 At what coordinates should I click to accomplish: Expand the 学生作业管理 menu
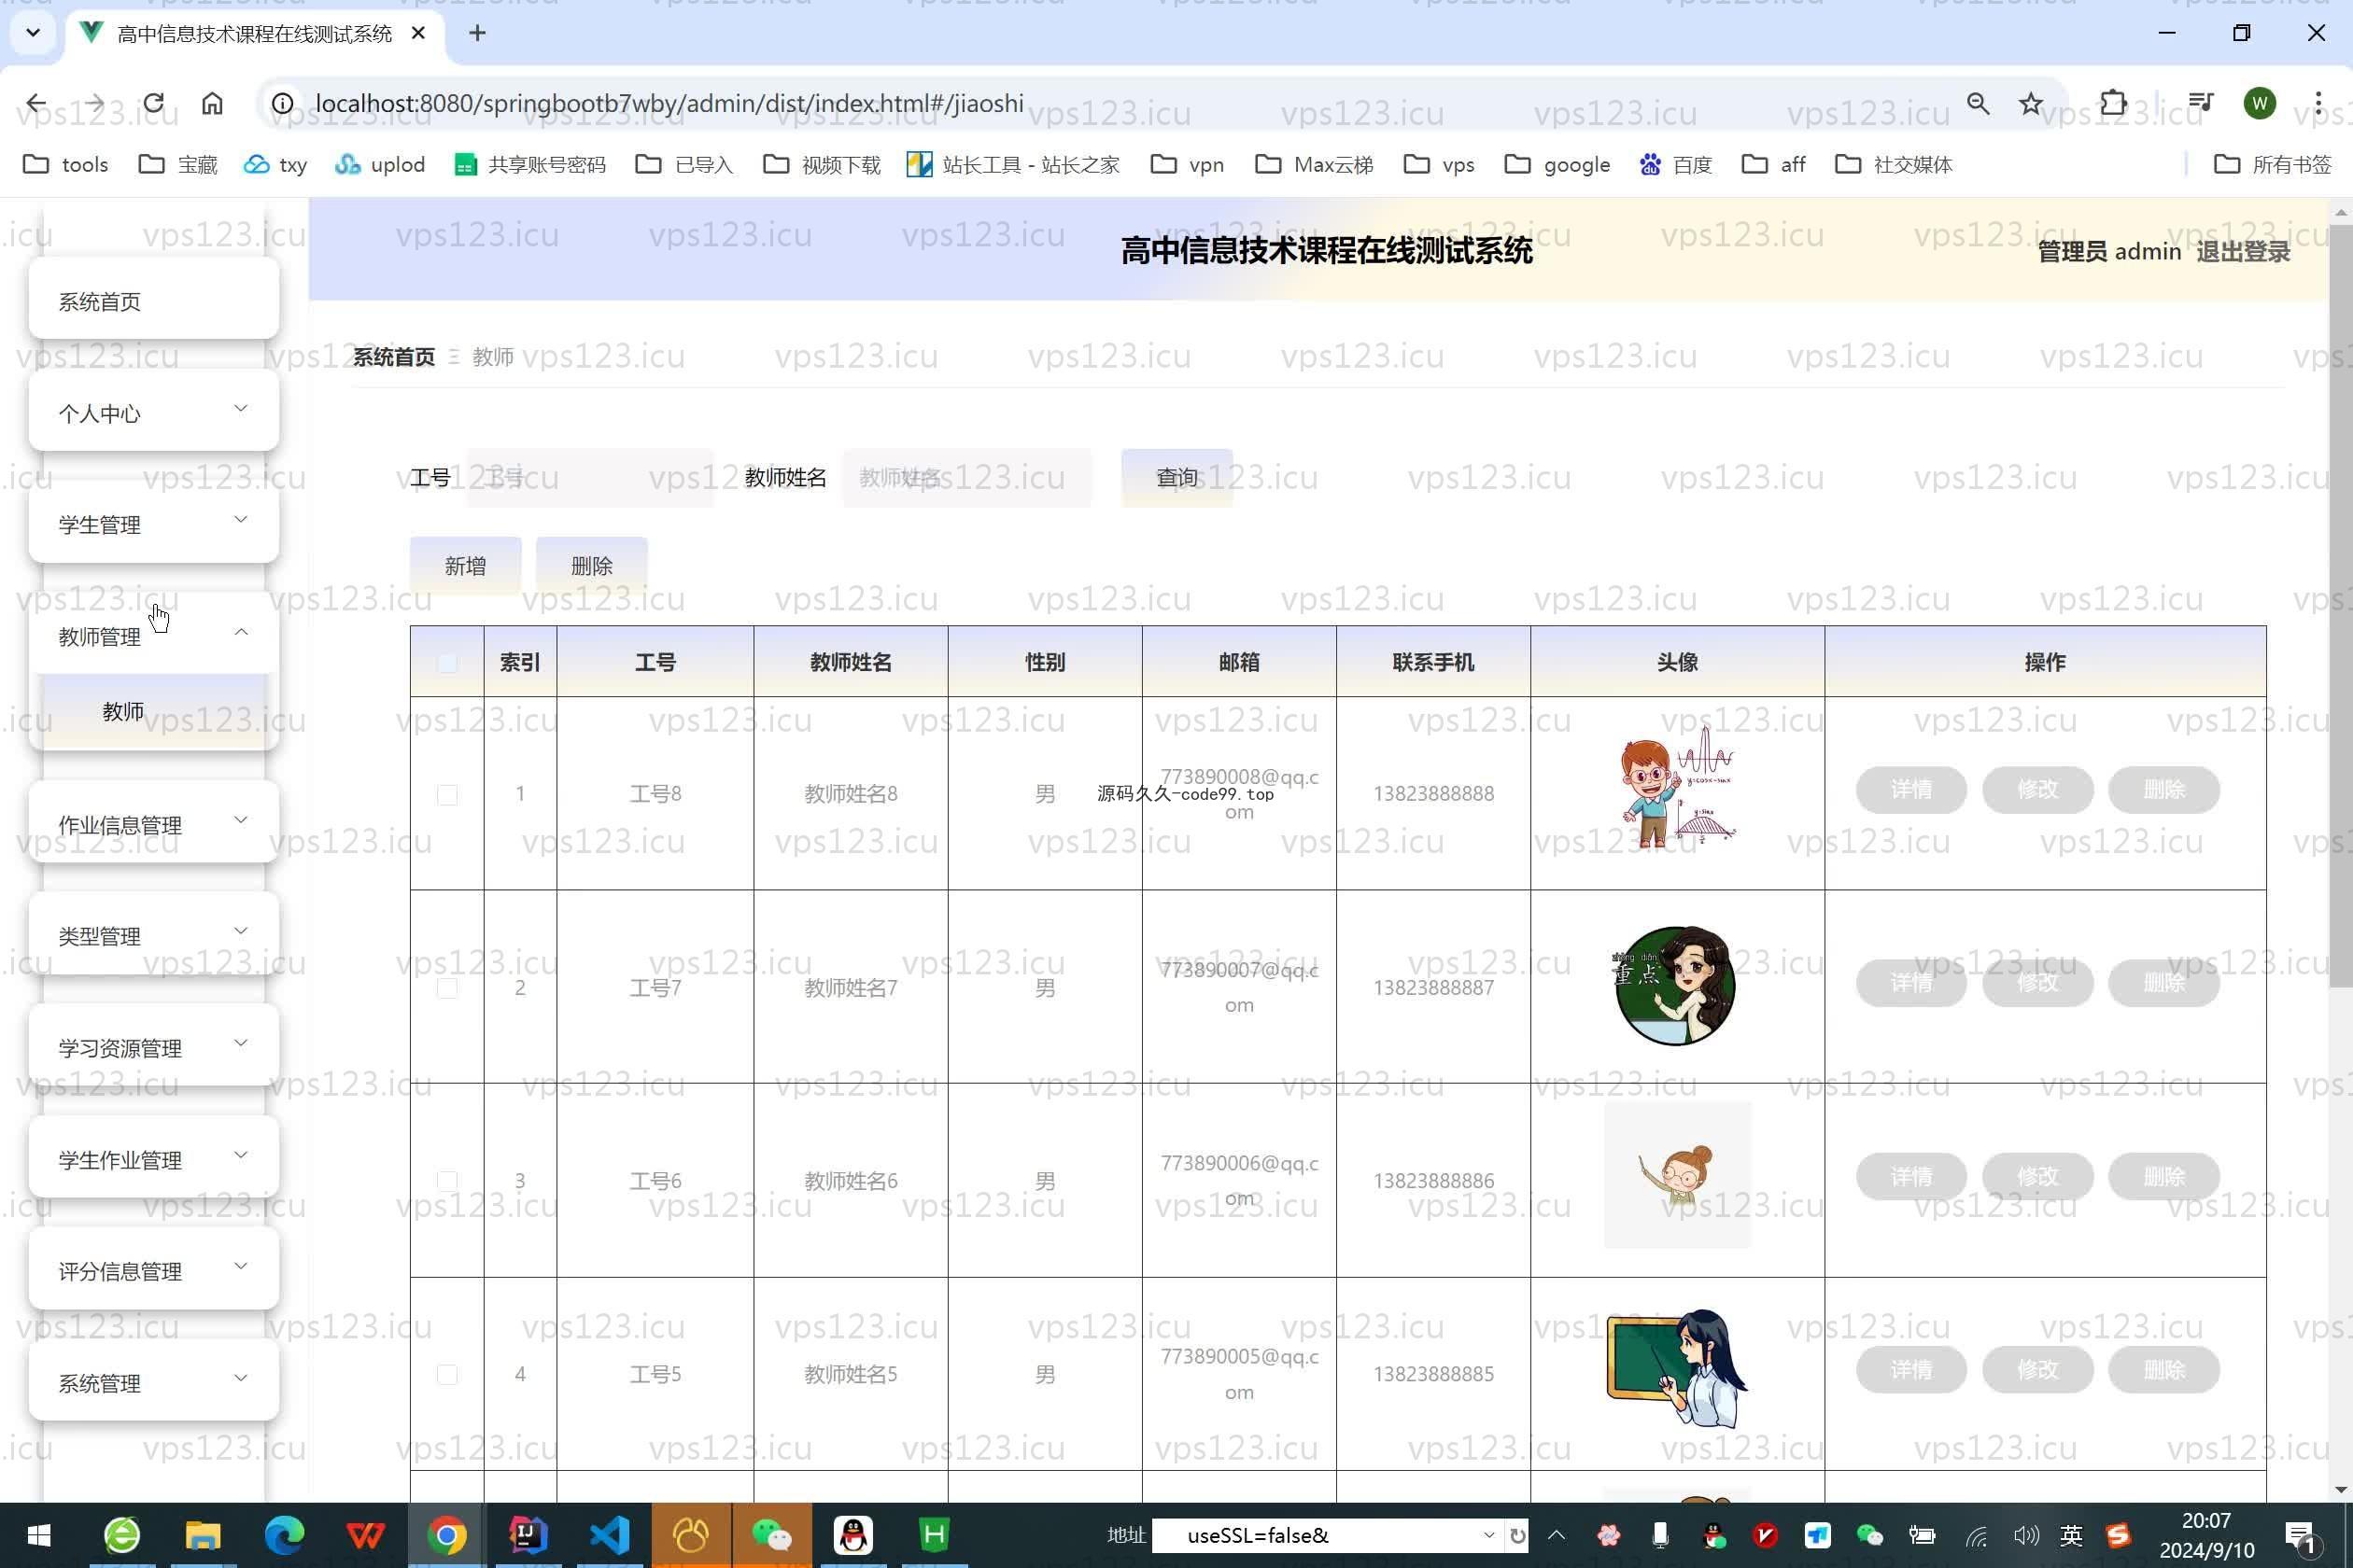pyautogui.click(x=153, y=1158)
